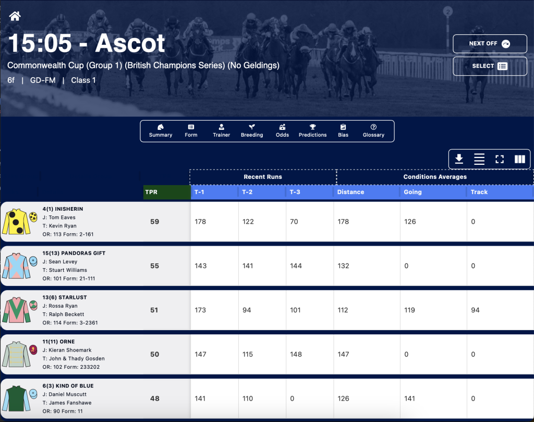View the Breeding section
Image resolution: width=534 pixels, height=422 pixels.
tap(252, 131)
